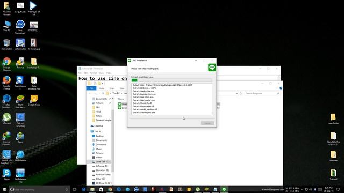This screenshot has width=344, height=193.
Task: Open Notepad Format menu
Action: (x=93, y=73)
